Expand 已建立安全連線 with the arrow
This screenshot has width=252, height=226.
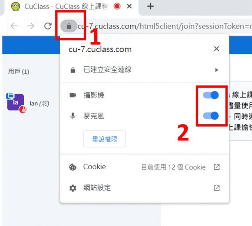pos(217,70)
